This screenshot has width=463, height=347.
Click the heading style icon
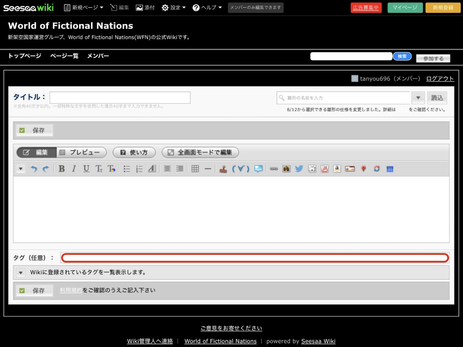[x=152, y=169]
